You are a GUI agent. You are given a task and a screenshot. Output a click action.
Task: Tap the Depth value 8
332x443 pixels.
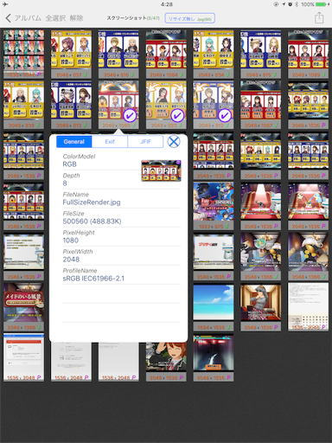[65, 183]
